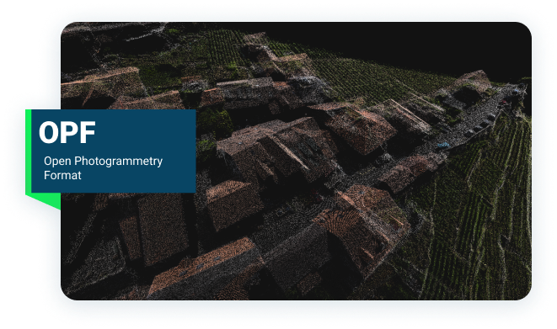This screenshot has width=557, height=329.
Task: Click the large OPF heading text
Action: [67, 133]
